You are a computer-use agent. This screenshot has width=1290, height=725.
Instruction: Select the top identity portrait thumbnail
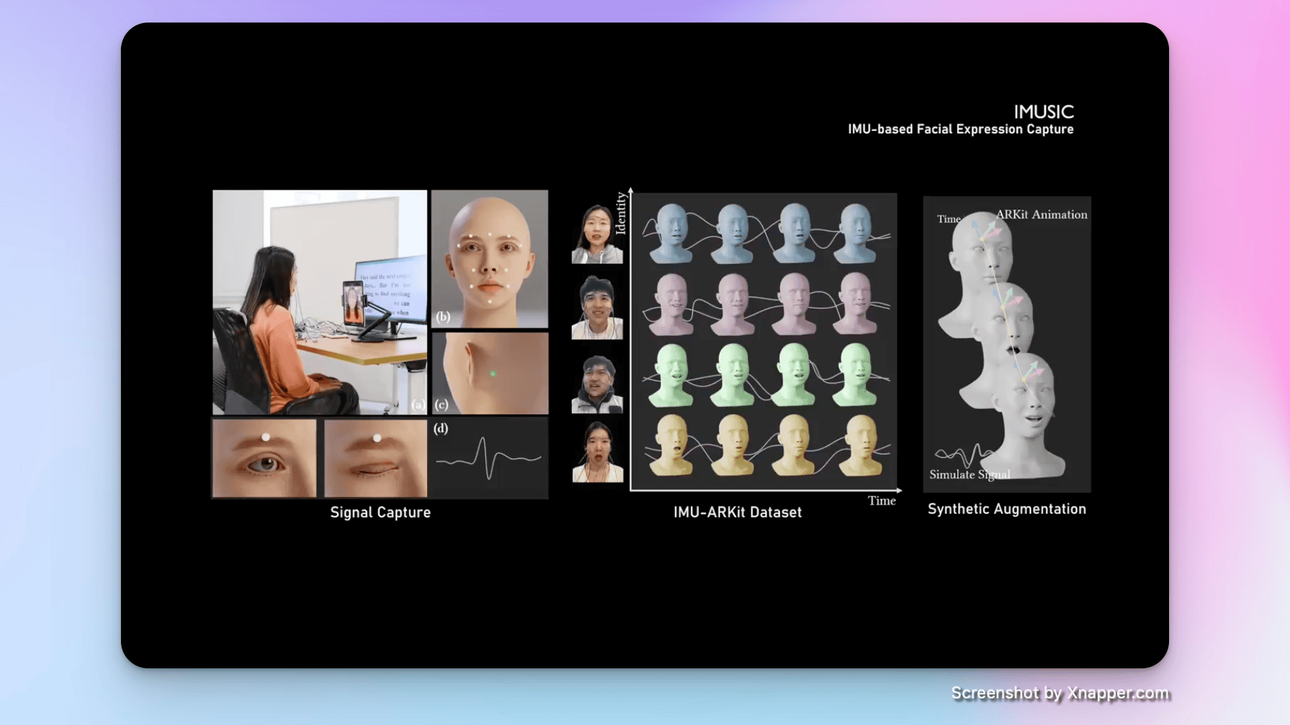[596, 233]
